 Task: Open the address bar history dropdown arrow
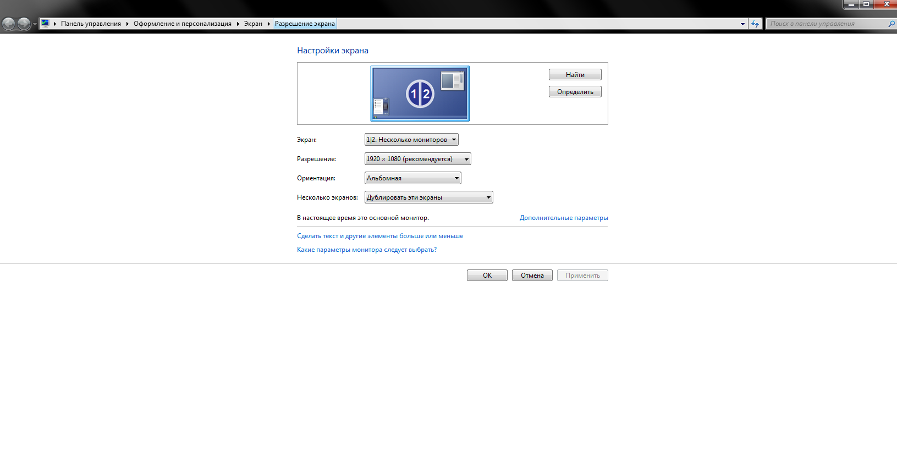(x=742, y=24)
